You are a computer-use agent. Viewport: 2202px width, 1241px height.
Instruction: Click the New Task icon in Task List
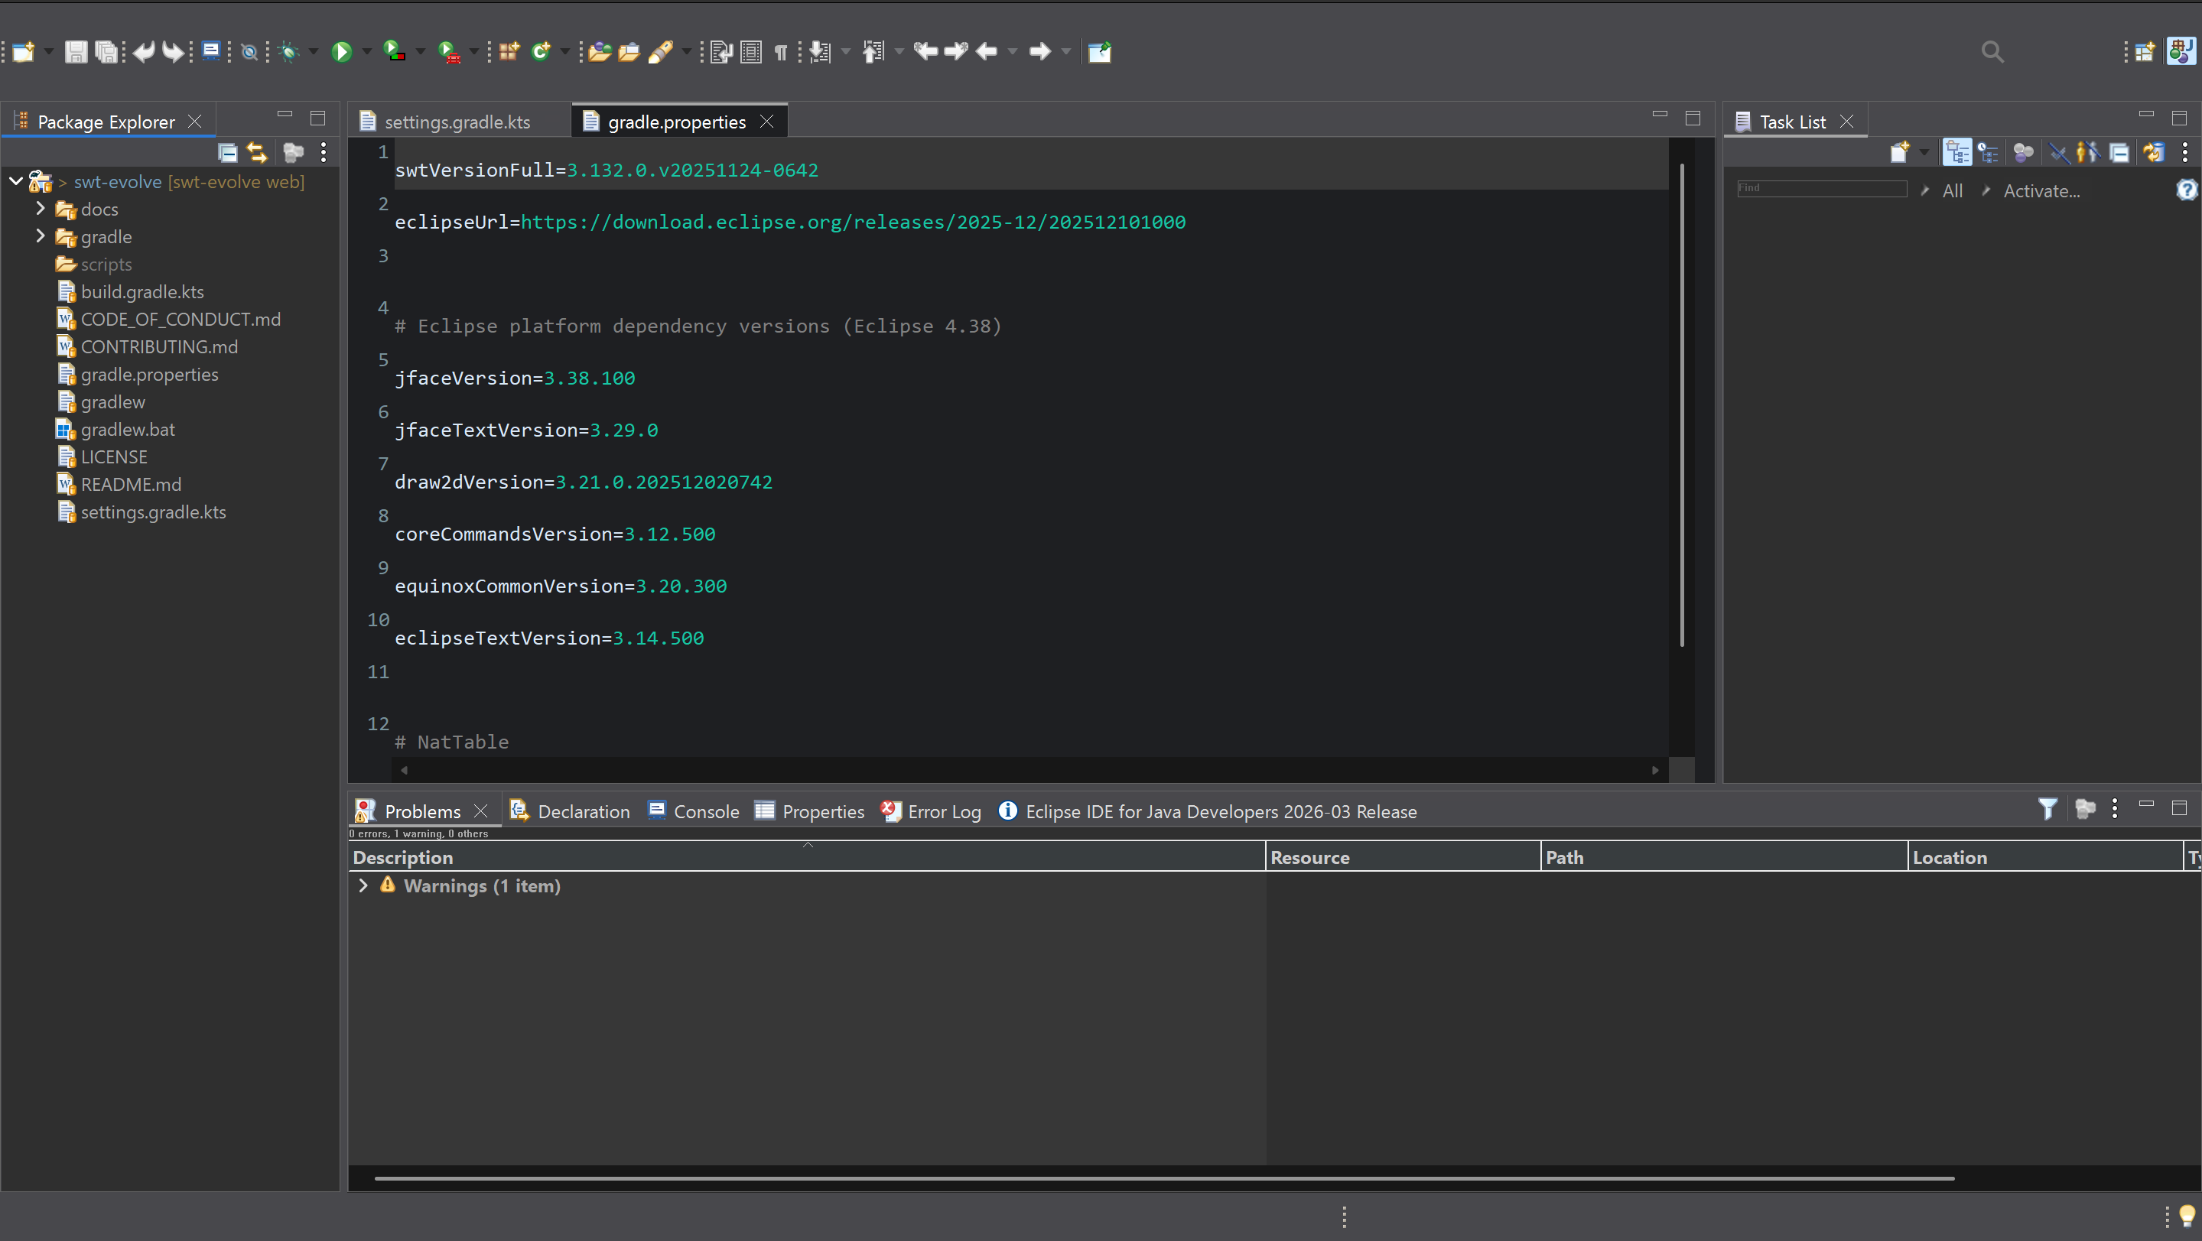pyautogui.click(x=1899, y=153)
